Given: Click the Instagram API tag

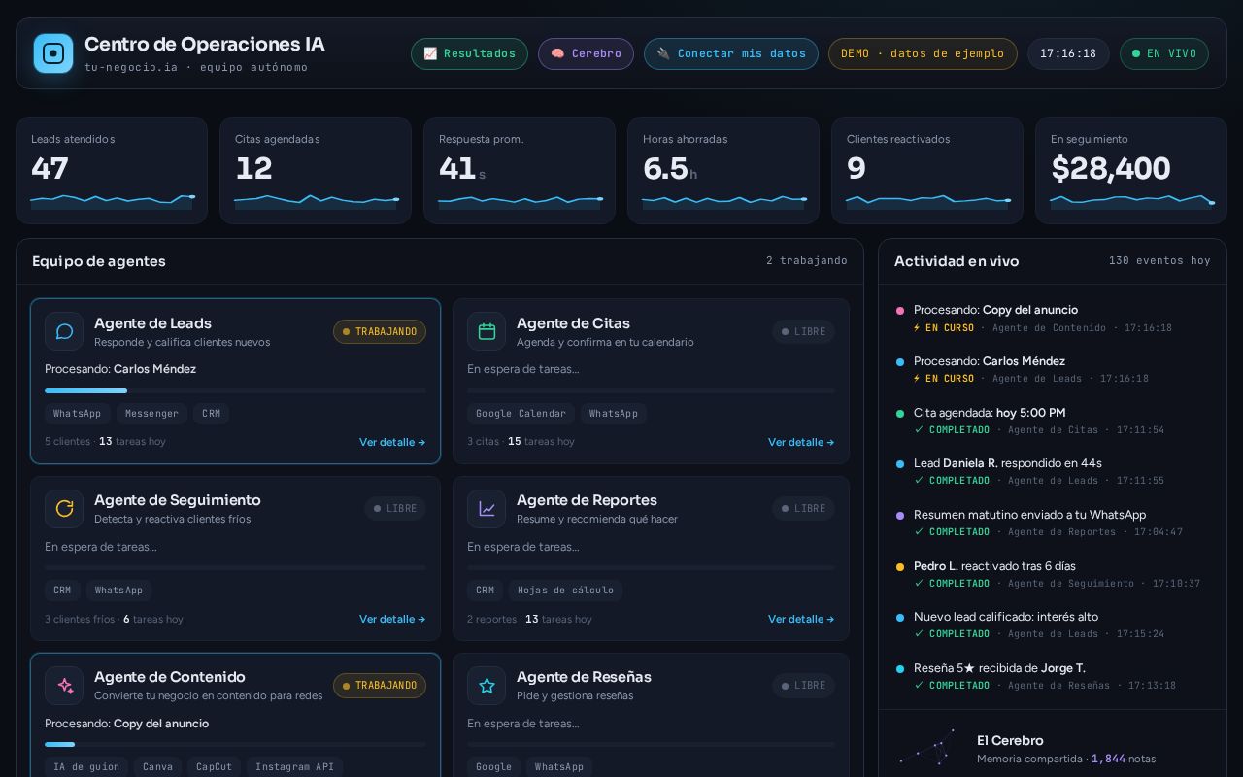Looking at the screenshot, I should pyautogui.click(x=294, y=767).
